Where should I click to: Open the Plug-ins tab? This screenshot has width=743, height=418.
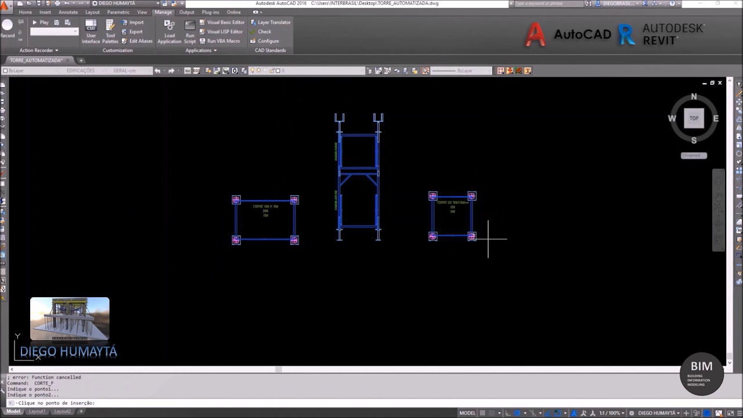211,12
